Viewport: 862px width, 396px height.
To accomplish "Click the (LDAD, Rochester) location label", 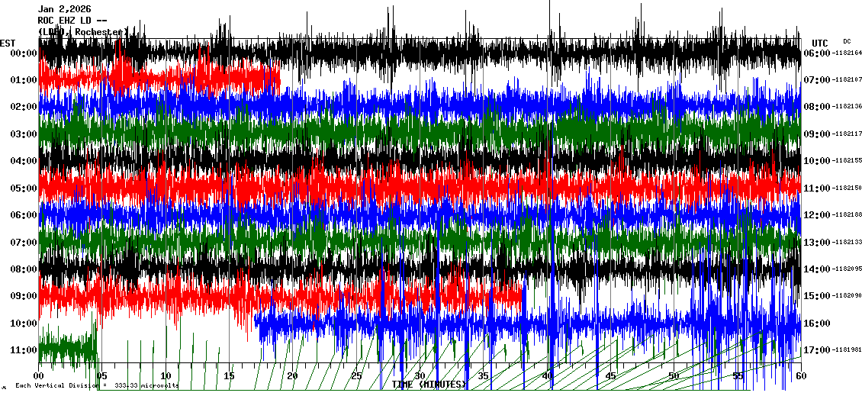I will (82, 32).
